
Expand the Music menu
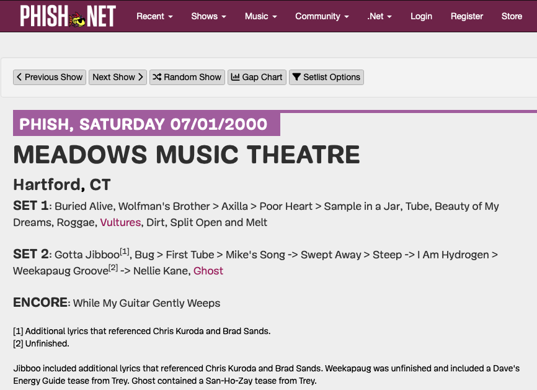[x=260, y=16]
